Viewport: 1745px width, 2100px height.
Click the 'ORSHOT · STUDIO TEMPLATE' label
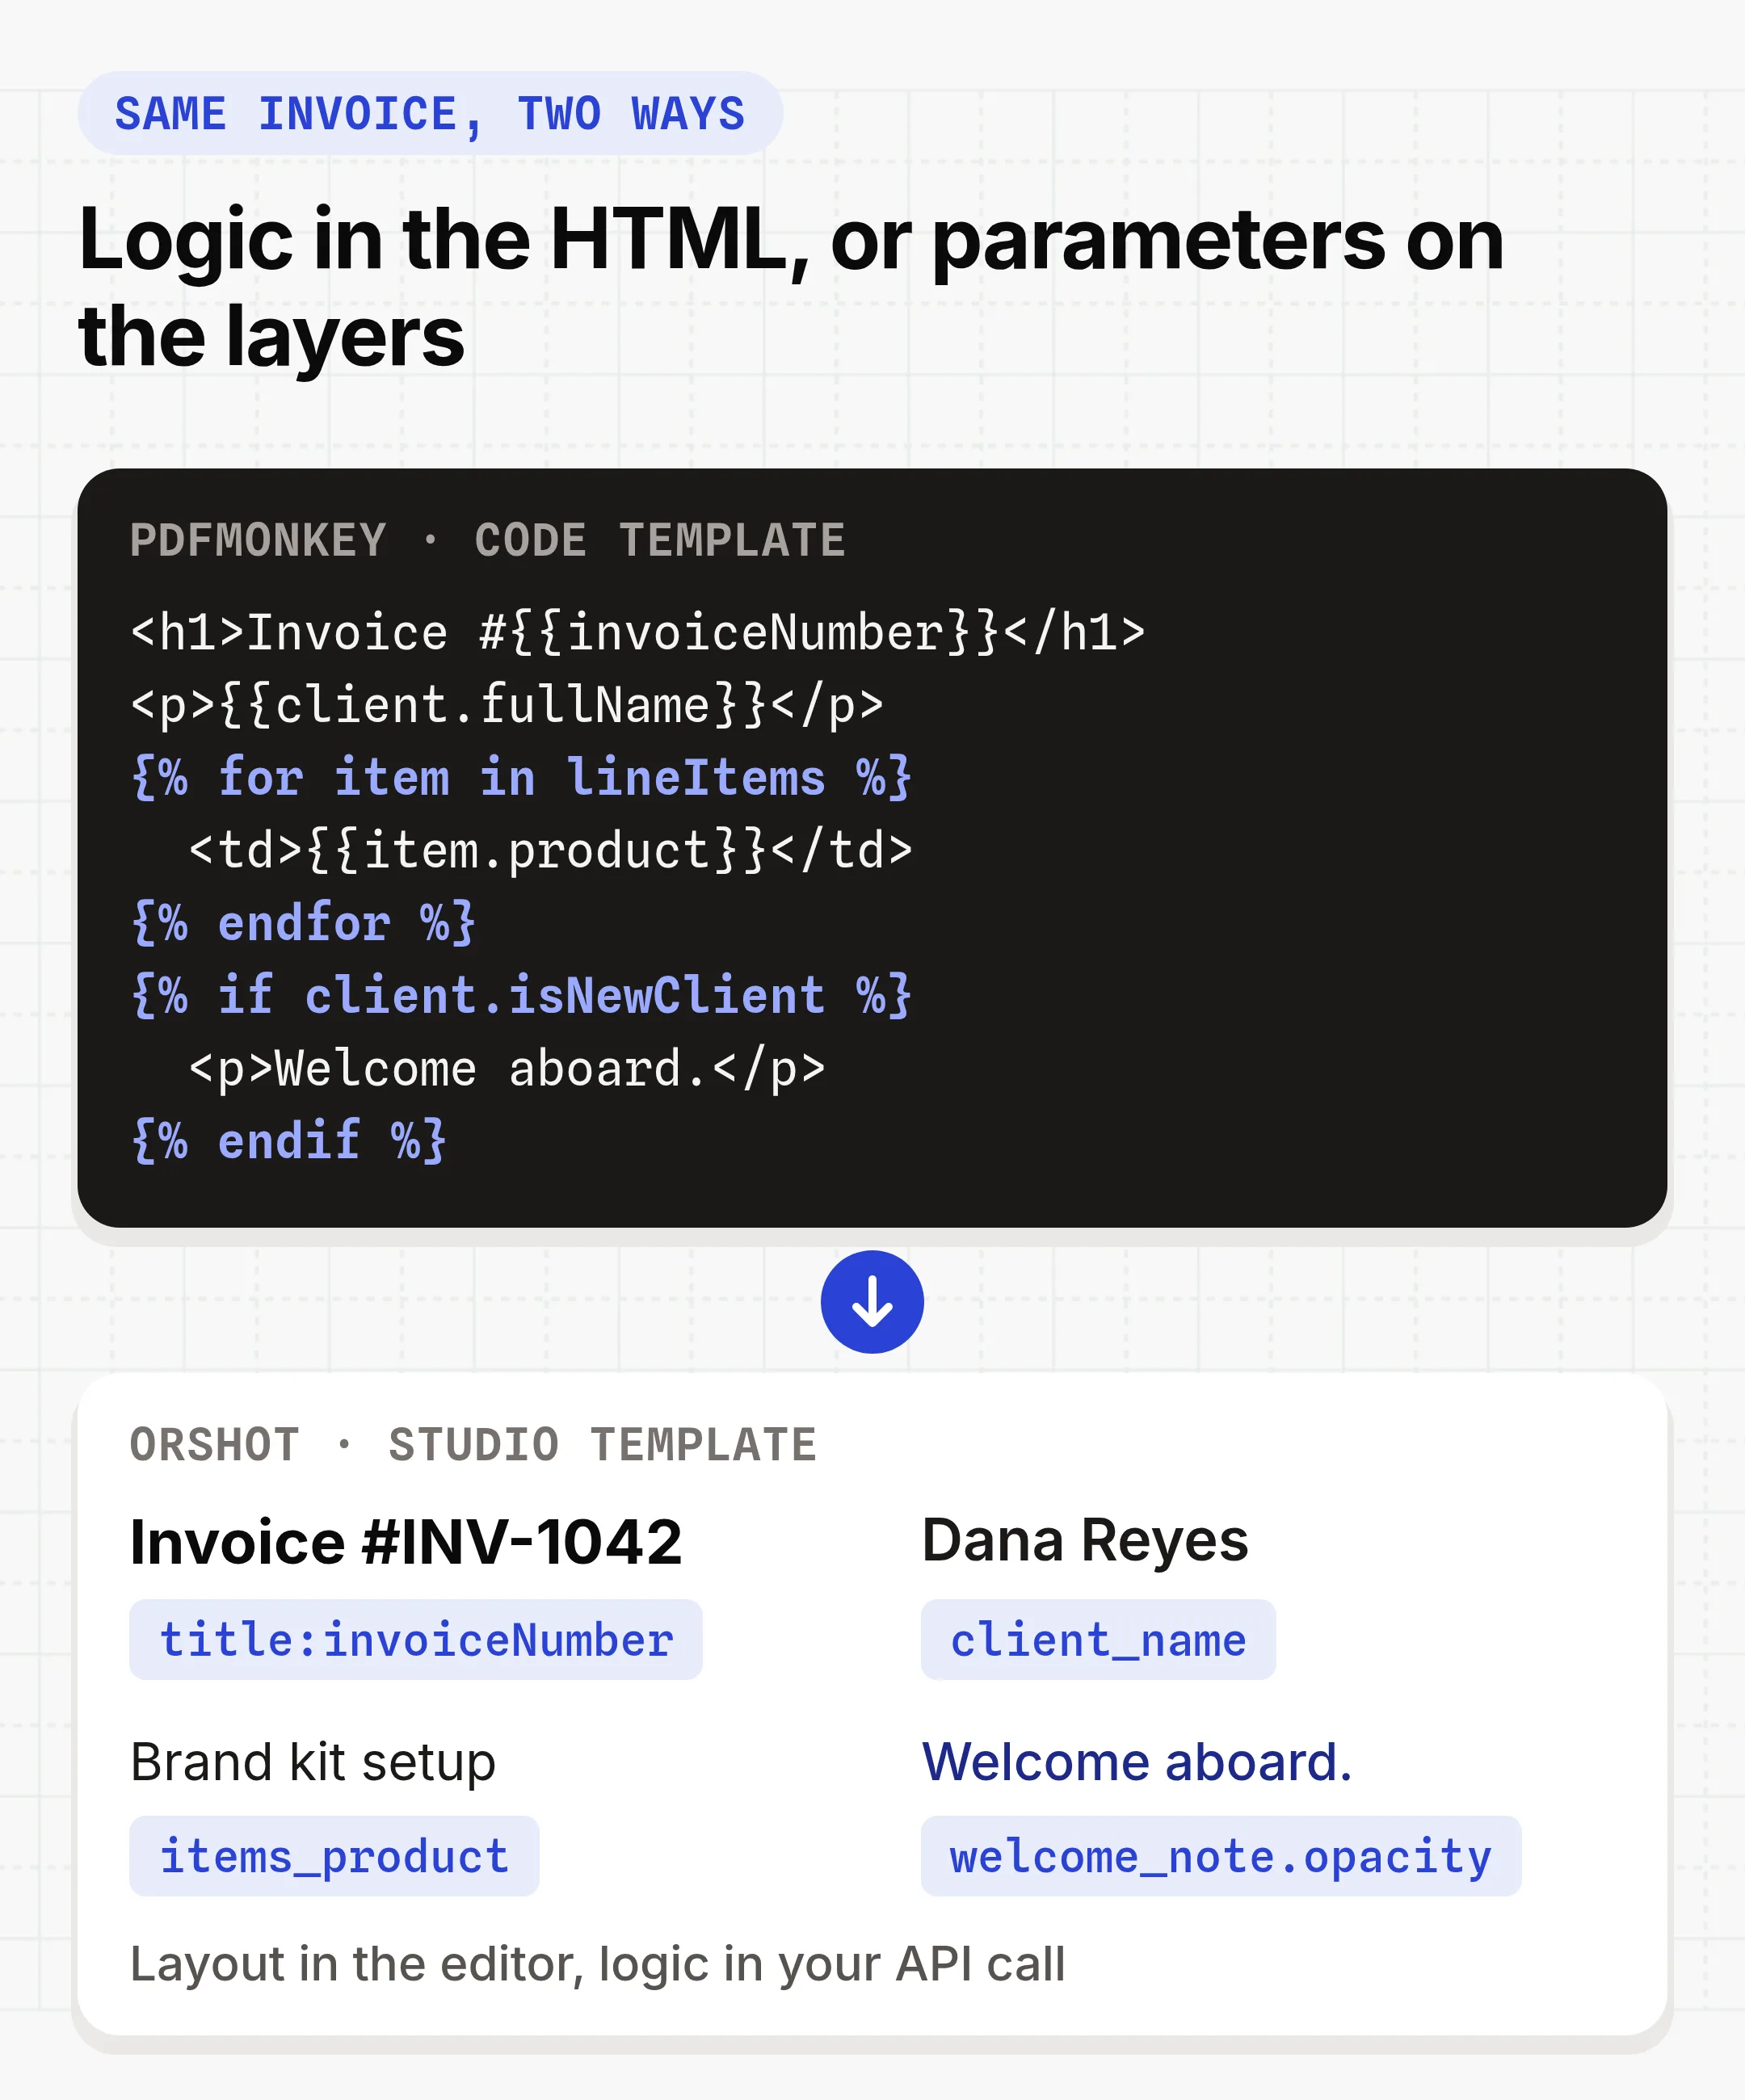coord(474,1445)
